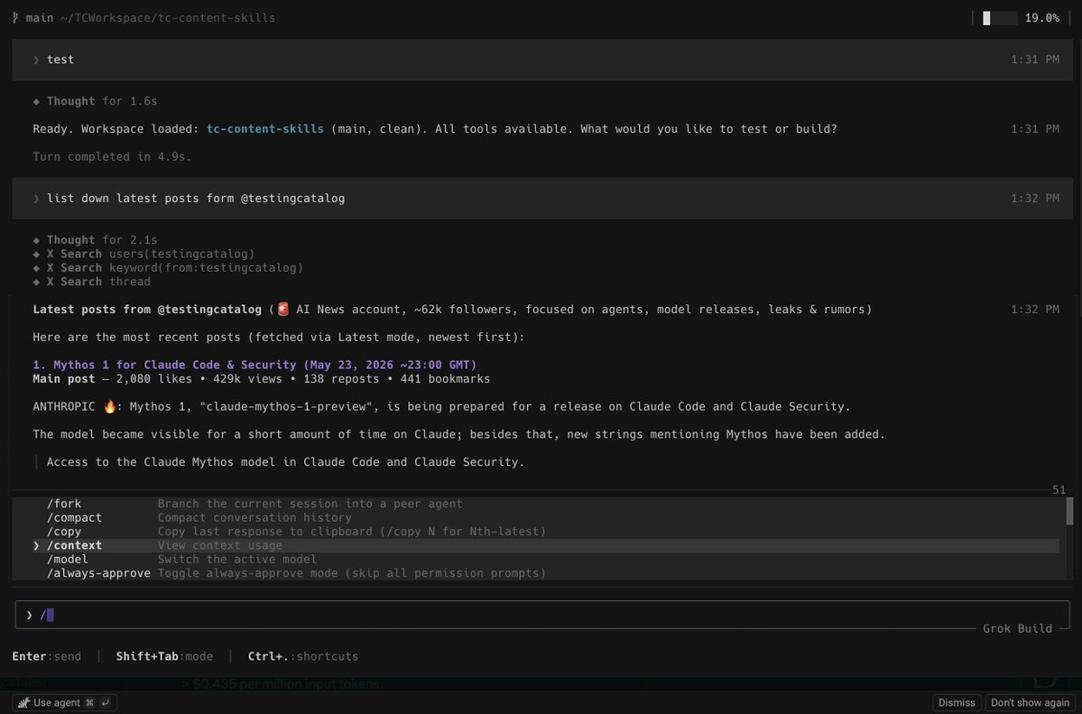Click the command list scrollbar thumb
This screenshot has height=714, width=1082.
tap(1069, 511)
